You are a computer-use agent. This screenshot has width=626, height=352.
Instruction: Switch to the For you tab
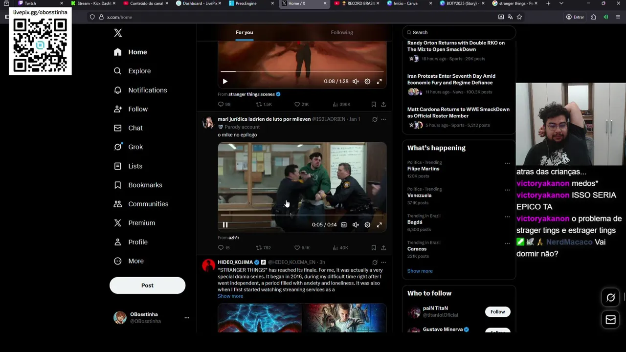coord(245,32)
